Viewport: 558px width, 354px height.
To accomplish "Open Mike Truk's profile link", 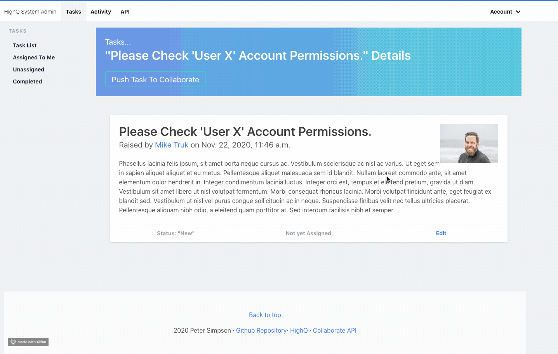I will [172, 145].
